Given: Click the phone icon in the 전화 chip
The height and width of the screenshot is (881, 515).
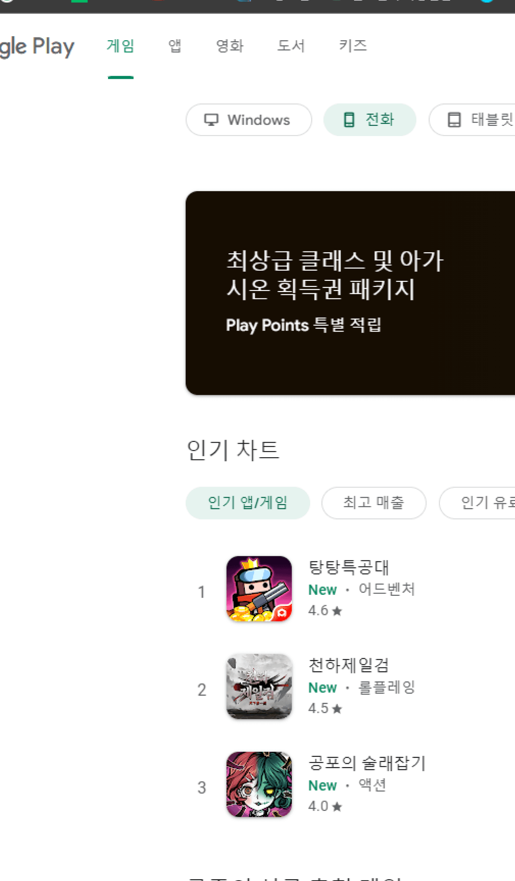Looking at the screenshot, I should [349, 120].
